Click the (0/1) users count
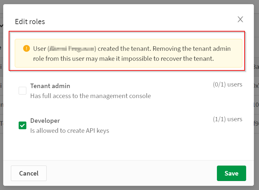 pyautogui.click(x=227, y=85)
